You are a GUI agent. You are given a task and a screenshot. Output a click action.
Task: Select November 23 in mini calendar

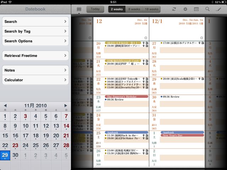[15, 146]
